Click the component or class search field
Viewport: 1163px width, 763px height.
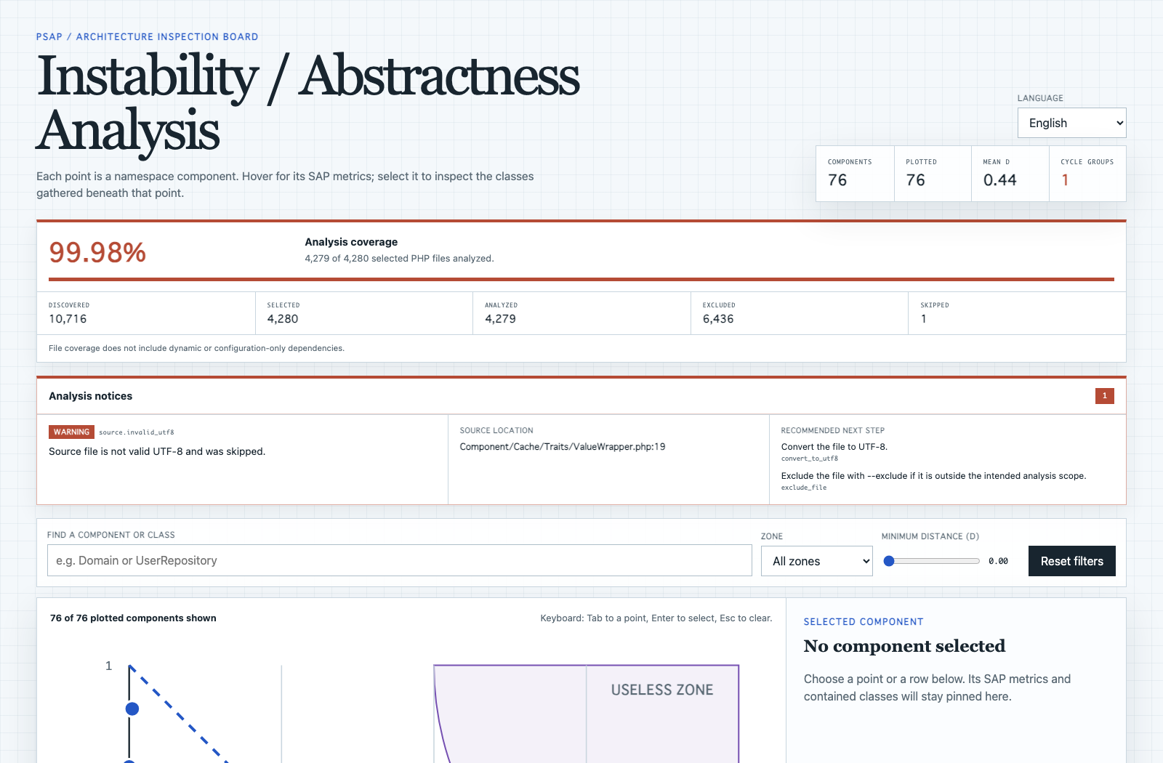(400, 560)
